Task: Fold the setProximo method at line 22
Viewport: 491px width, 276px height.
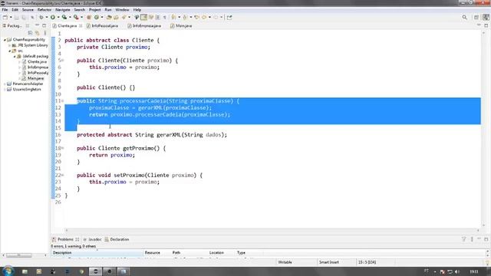Action: [x=63, y=175]
